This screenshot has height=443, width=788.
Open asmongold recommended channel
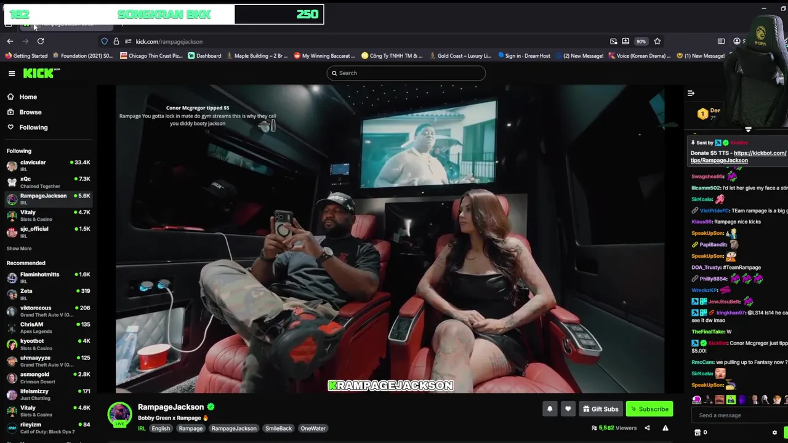(x=48, y=377)
